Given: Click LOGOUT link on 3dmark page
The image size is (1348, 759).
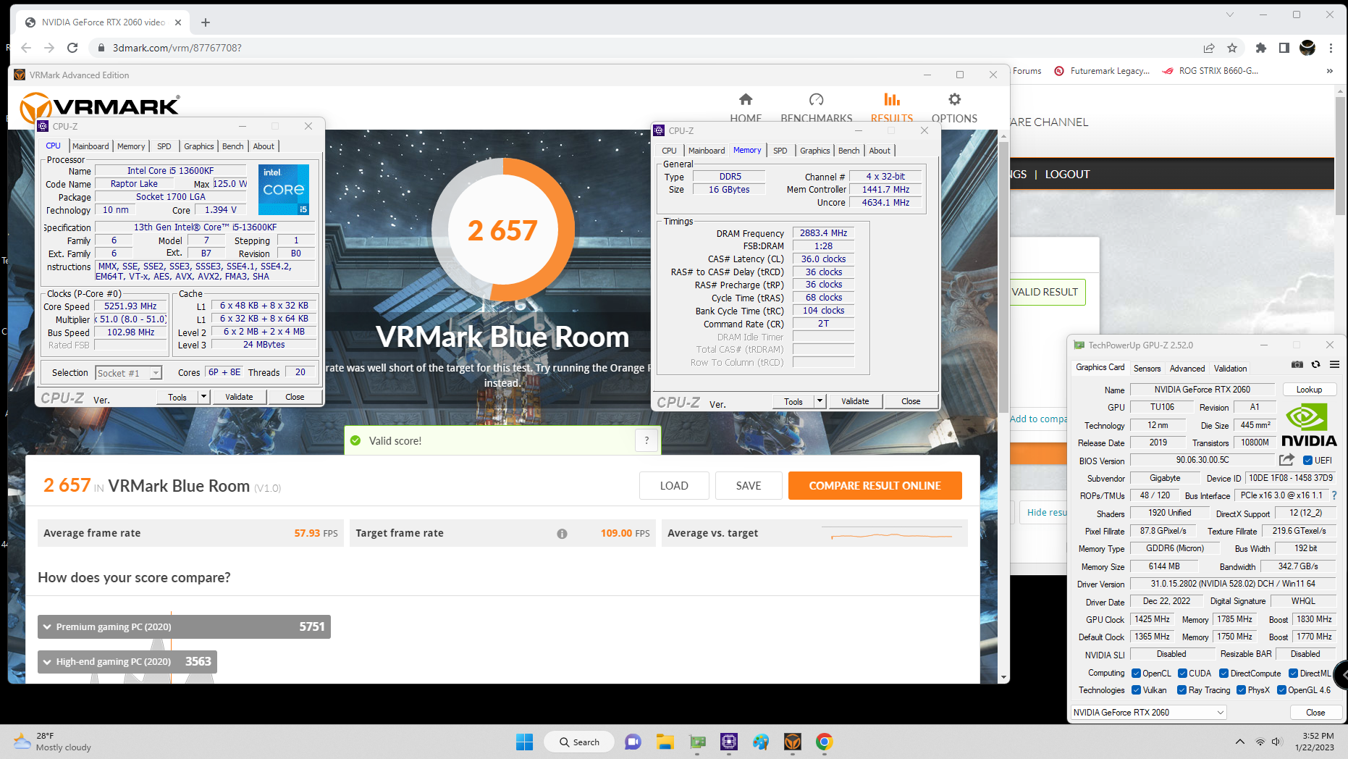Looking at the screenshot, I should (1067, 175).
